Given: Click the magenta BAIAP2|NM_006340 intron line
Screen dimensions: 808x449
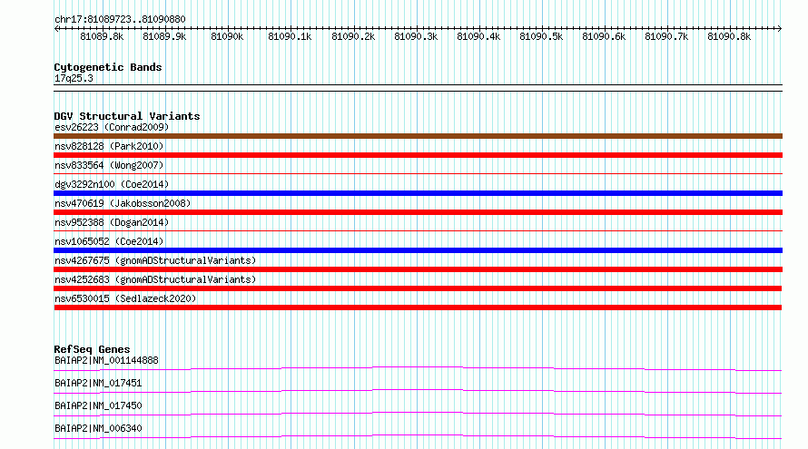Looking at the screenshot, I should [x=418, y=435].
